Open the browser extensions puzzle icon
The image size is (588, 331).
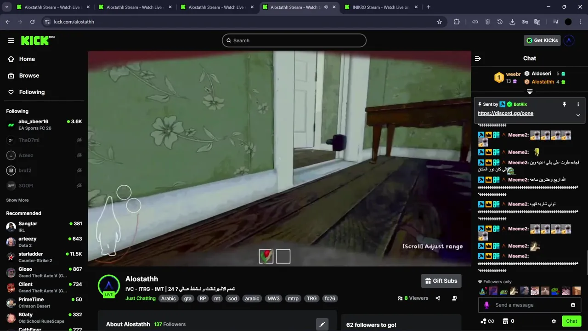coord(457,22)
